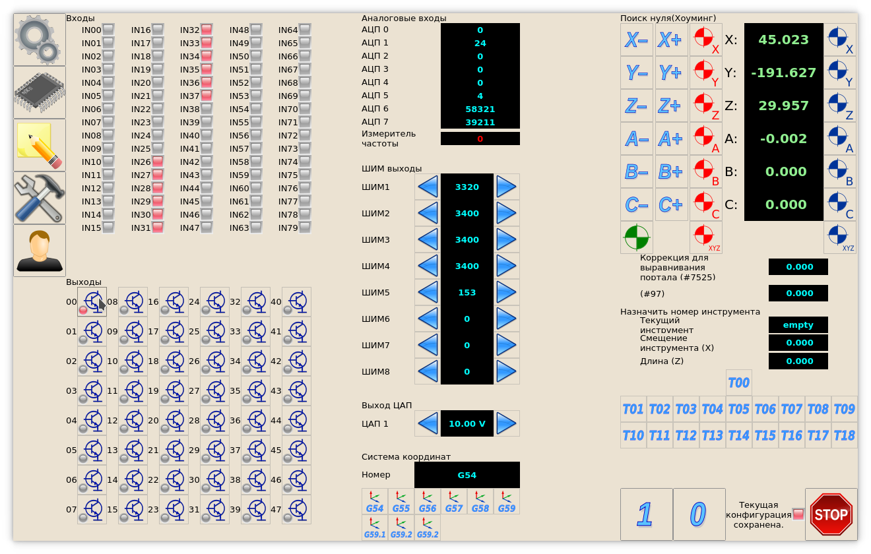This screenshot has width=871, height=554.
Task: Select G59.1 coordinate system icon
Action: pos(375,528)
